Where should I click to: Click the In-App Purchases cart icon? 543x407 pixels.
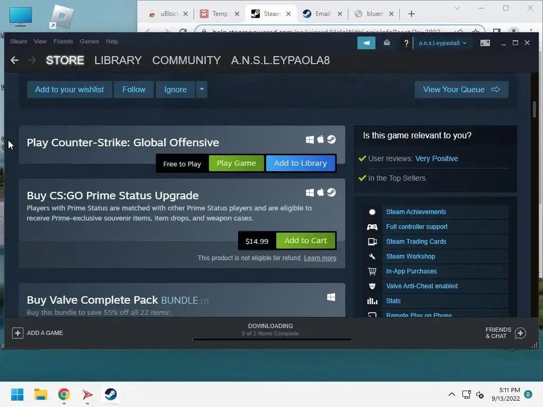click(372, 271)
